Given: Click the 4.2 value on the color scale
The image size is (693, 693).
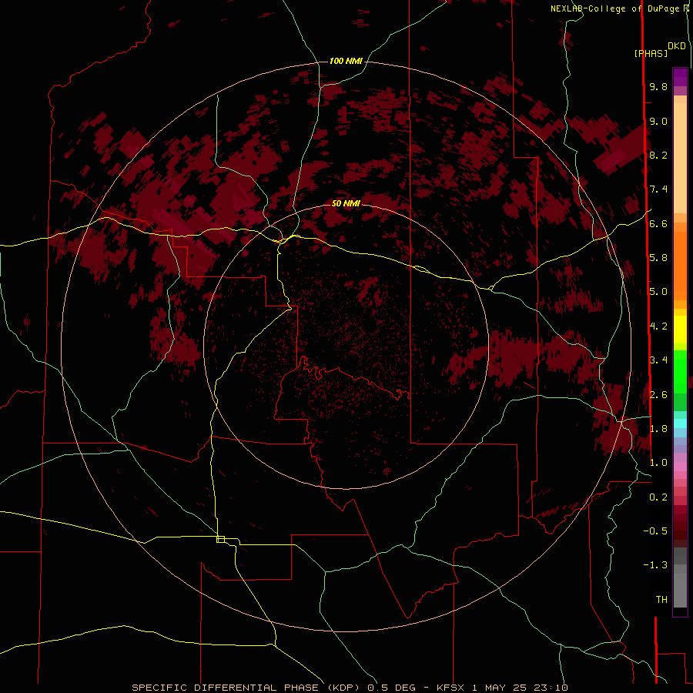Looking at the screenshot, I should (x=658, y=326).
